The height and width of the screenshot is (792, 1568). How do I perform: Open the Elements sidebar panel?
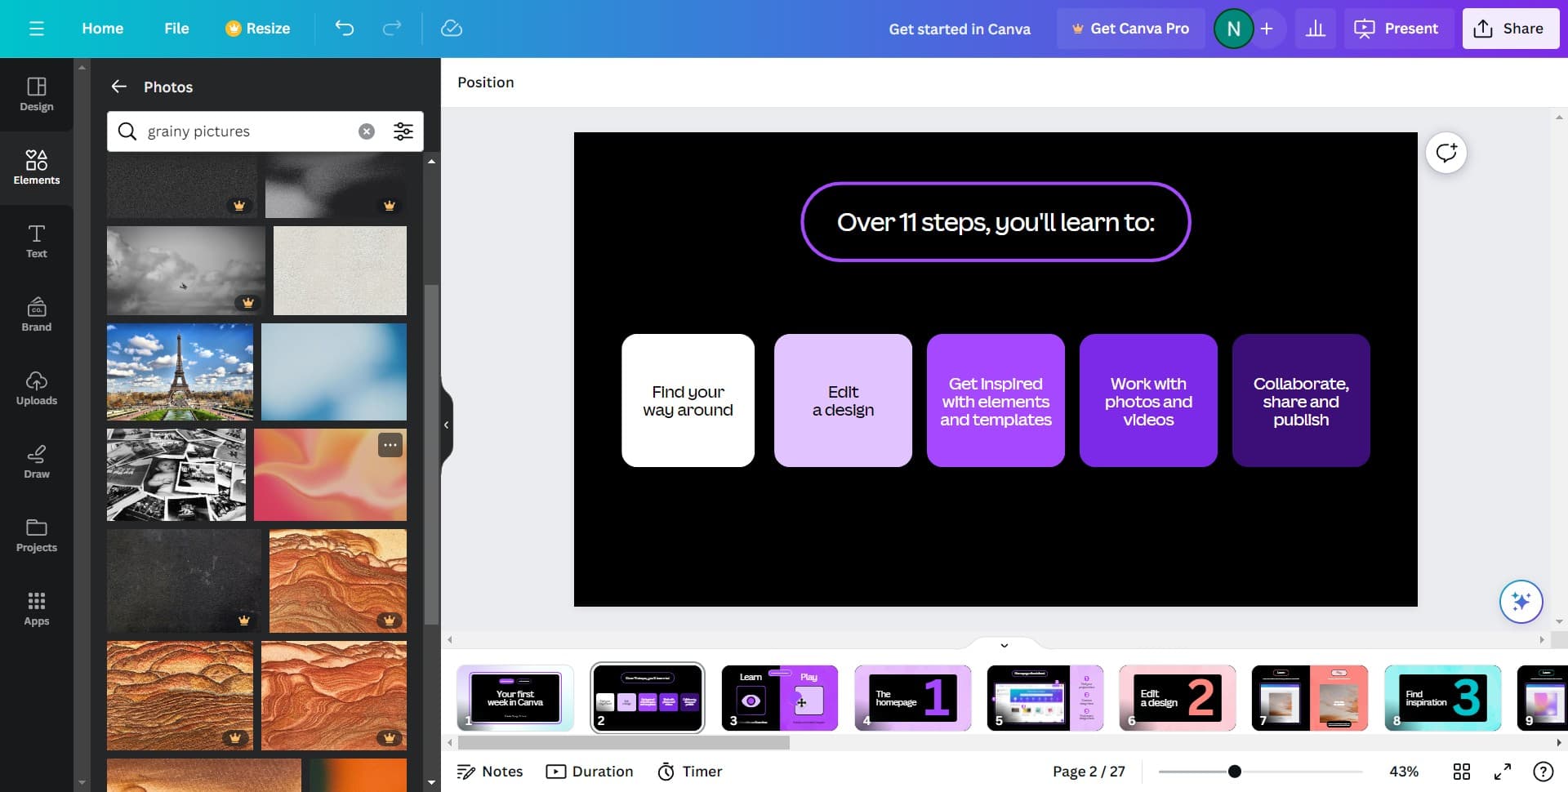click(x=37, y=167)
